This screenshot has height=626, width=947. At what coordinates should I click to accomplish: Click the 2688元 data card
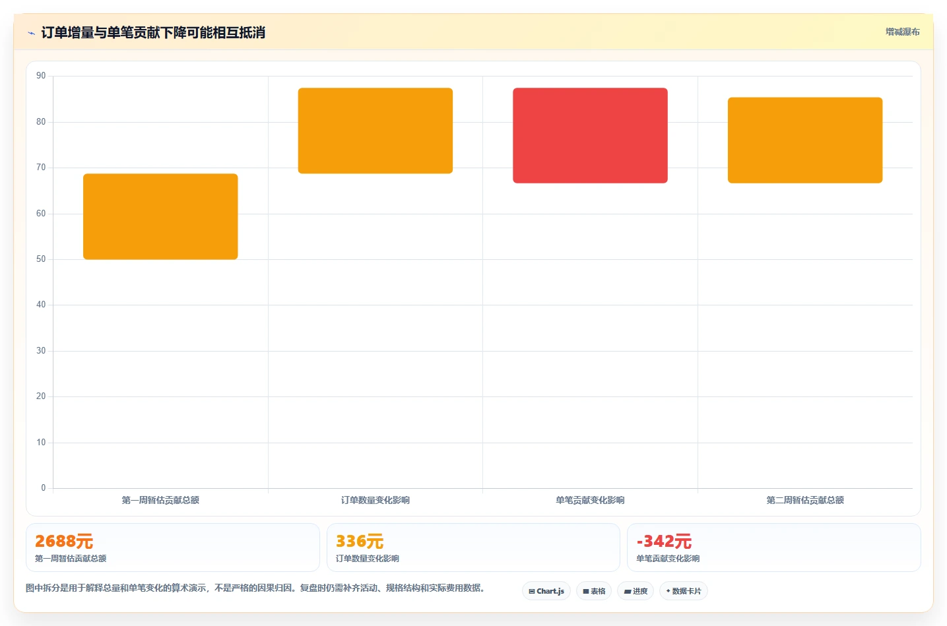click(173, 548)
